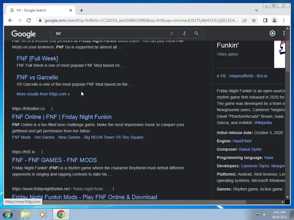294x220 pixels.
Task: Bookmark this tab with the star icon
Action: (254, 20)
